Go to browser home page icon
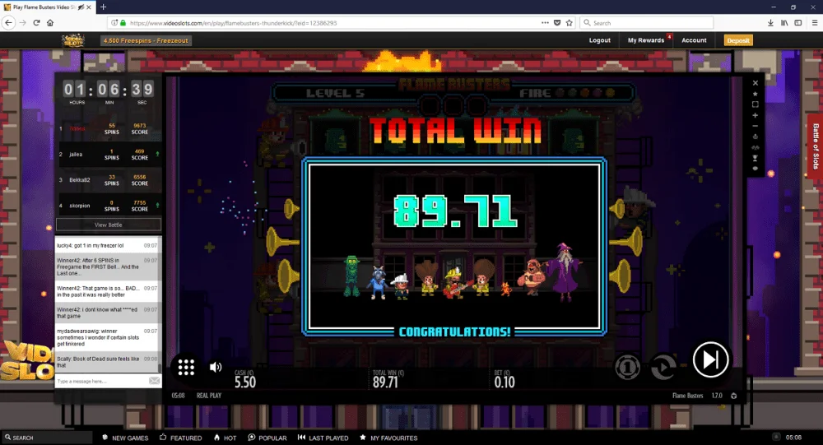Viewport: 823px width, 445px height. (x=50, y=22)
